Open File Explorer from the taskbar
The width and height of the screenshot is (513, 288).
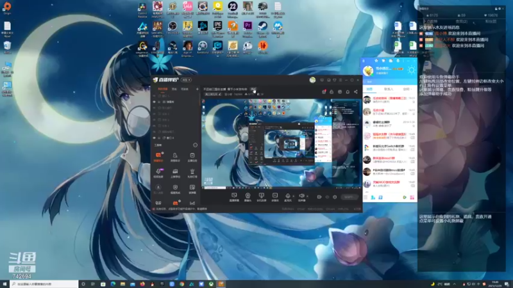tap(122, 284)
